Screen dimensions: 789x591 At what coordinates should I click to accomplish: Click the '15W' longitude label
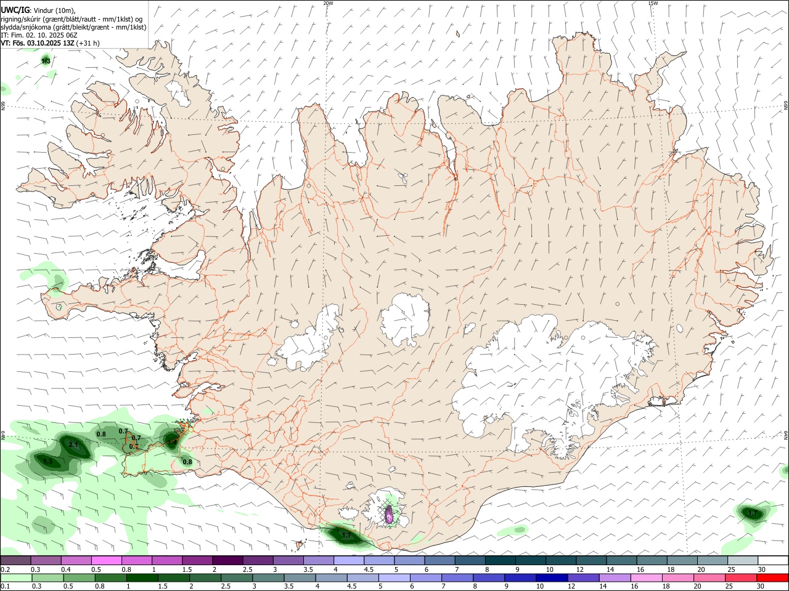pos(653,3)
